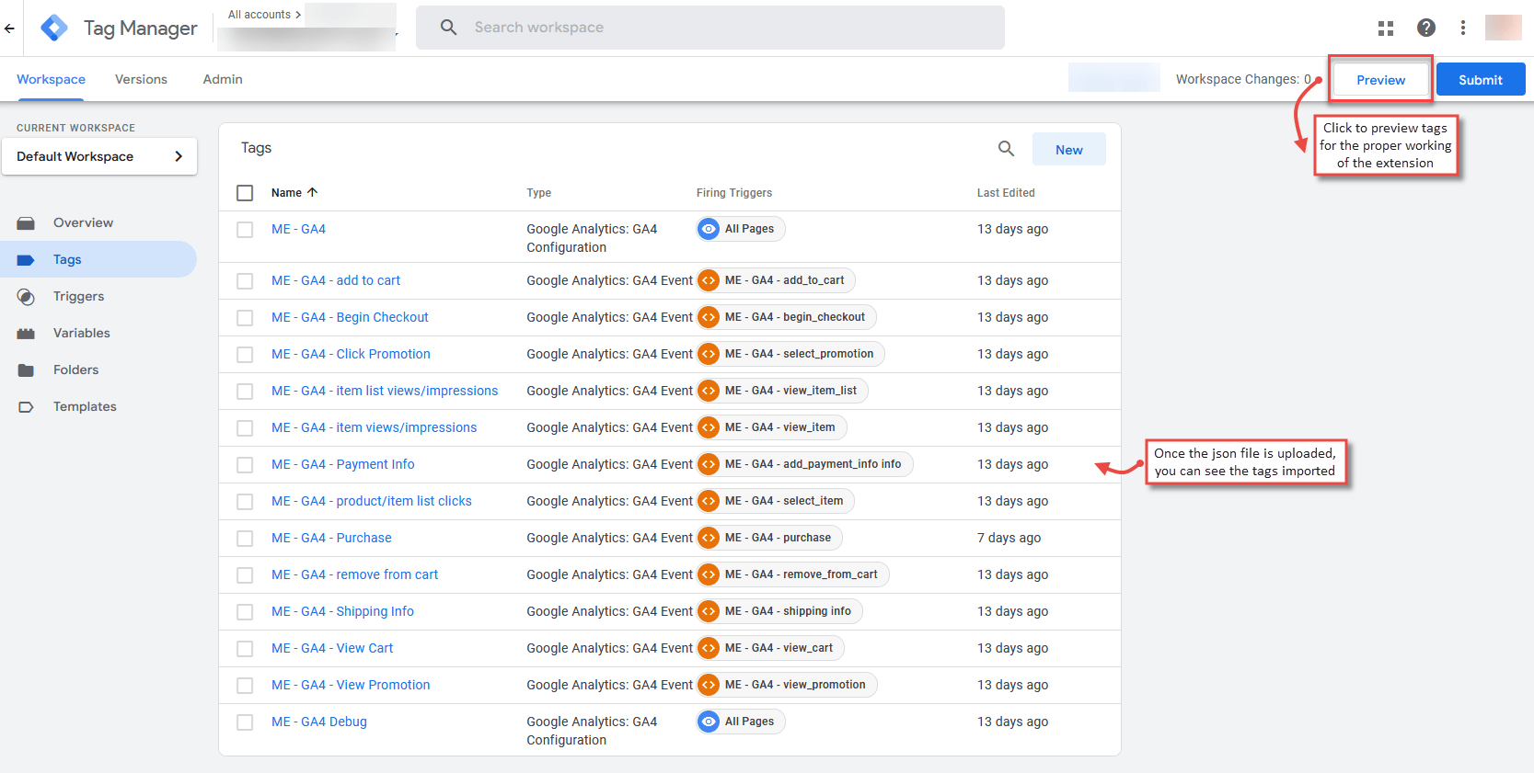Click the Tag Manager logo icon
The image size is (1534, 773).
(x=54, y=28)
